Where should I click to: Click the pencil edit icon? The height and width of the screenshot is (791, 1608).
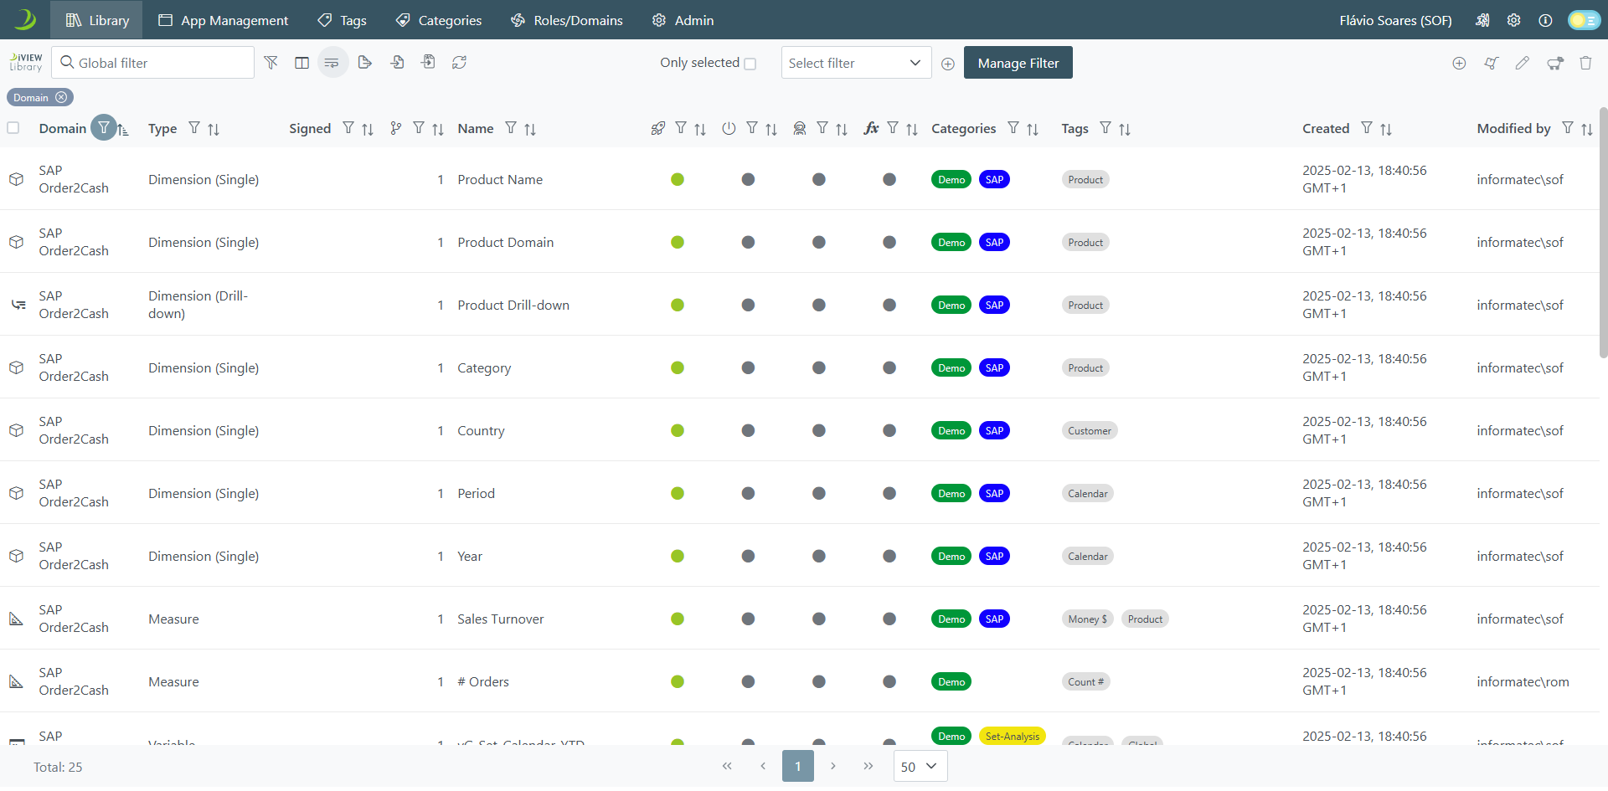pos(1522,63)
